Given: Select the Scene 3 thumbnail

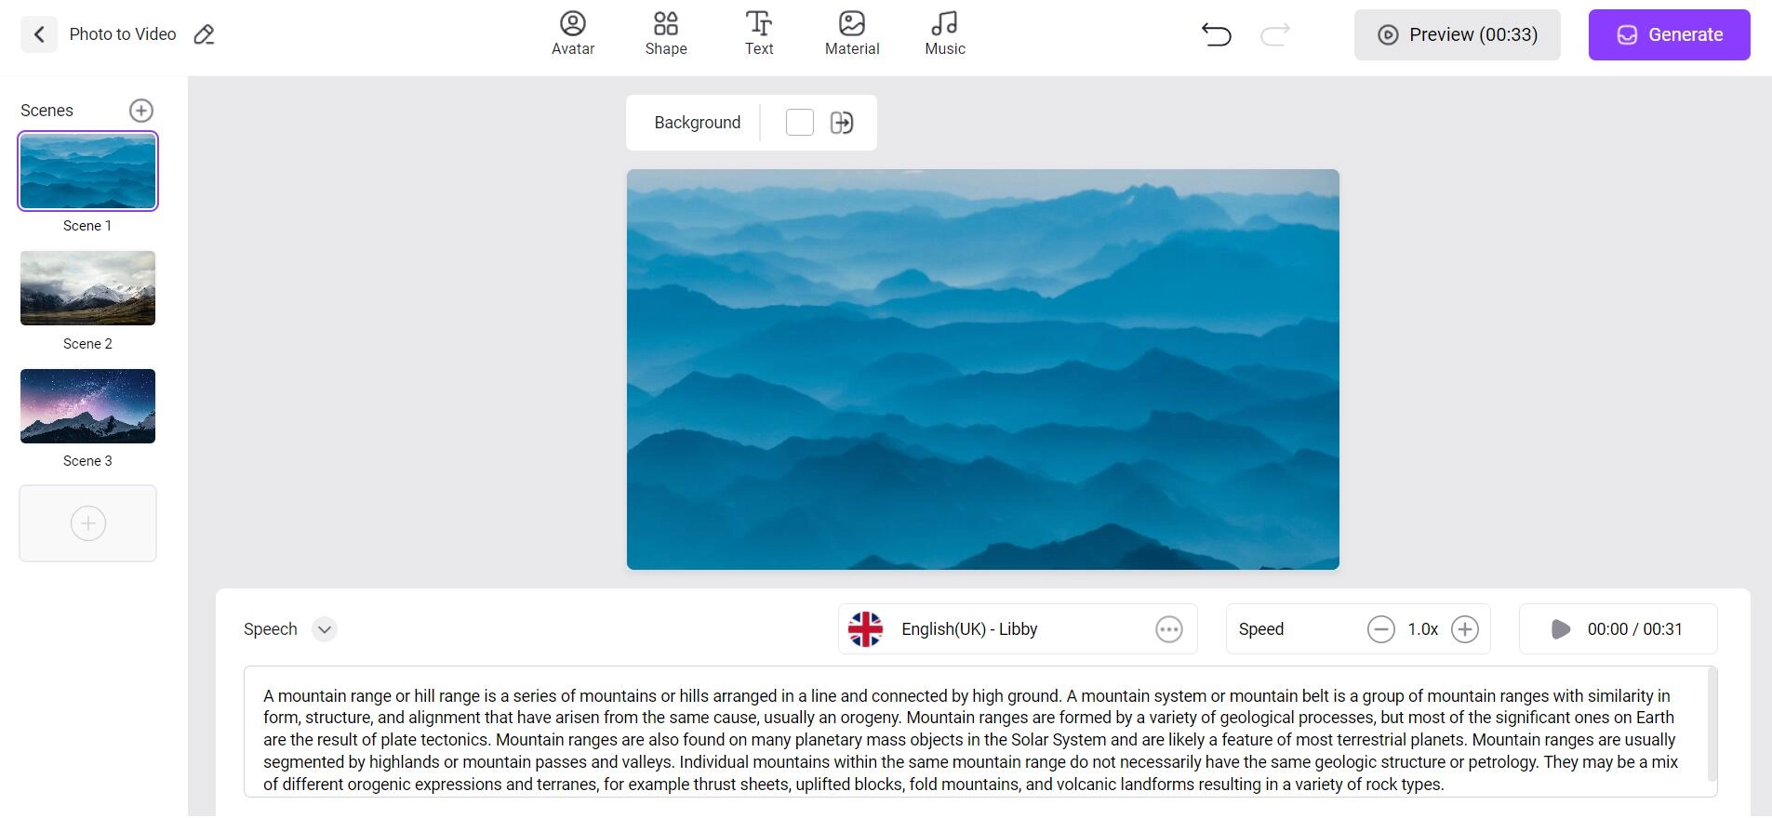Looking at the screenshot, I should (x=88, y=406).
